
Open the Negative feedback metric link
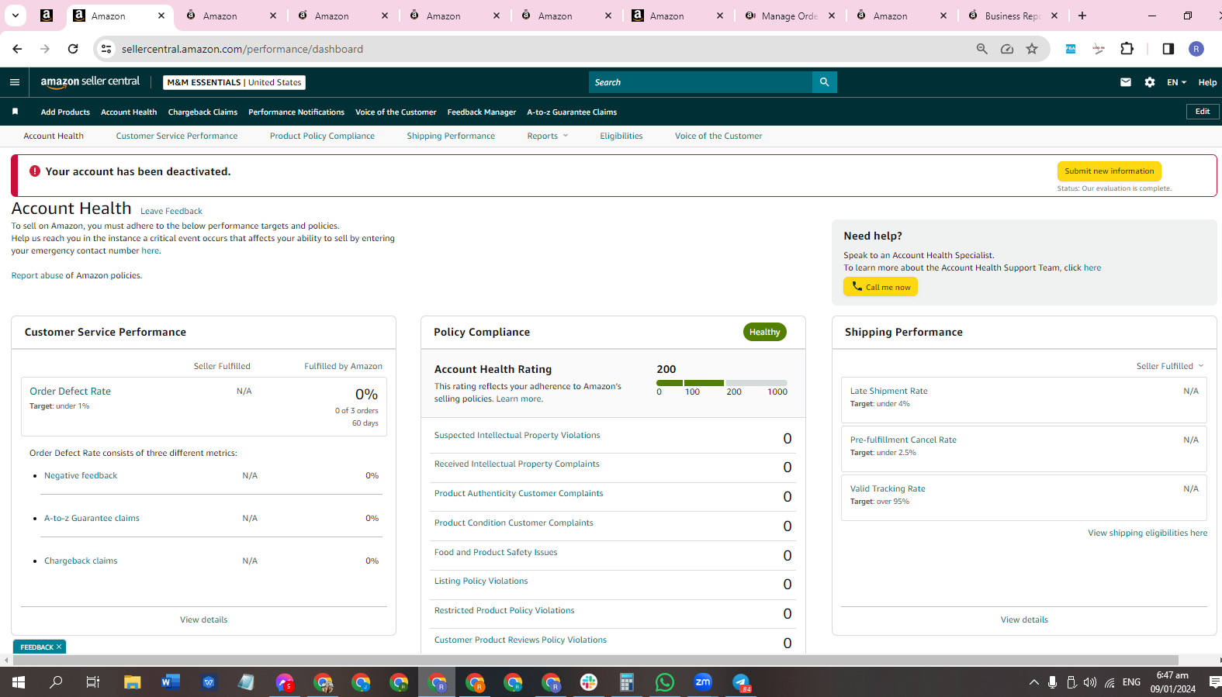pyautogui.click(x=81, y=476)
